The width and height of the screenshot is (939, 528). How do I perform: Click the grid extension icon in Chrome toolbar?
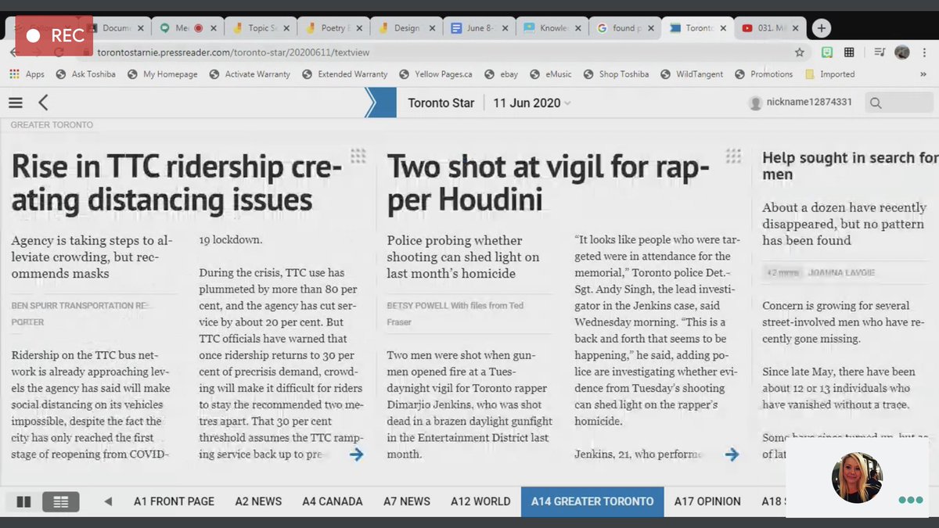[x=849, y=52]
